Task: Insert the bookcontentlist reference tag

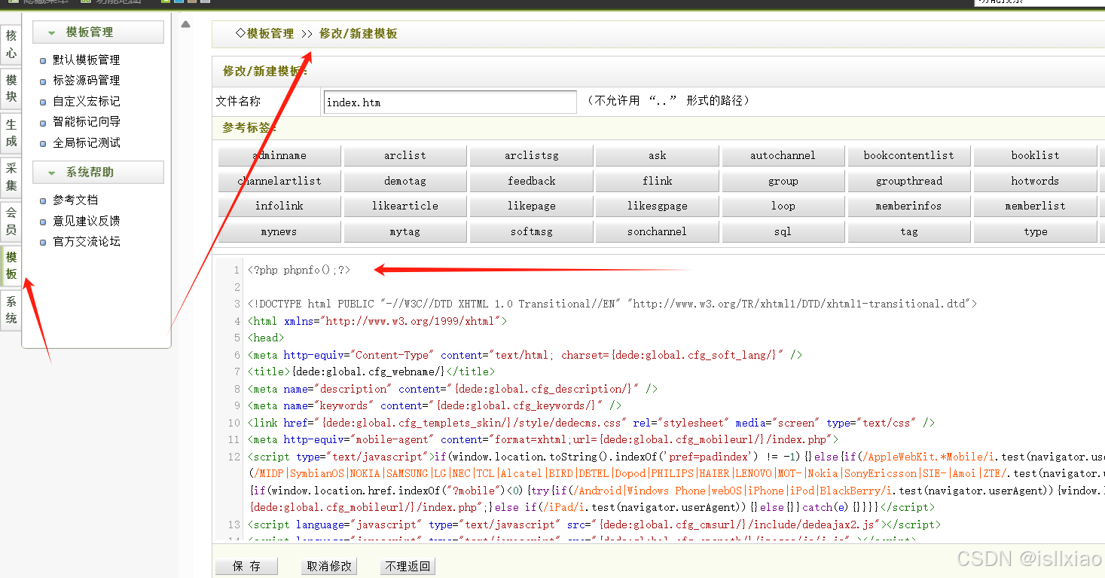Action: click(908, 155)
